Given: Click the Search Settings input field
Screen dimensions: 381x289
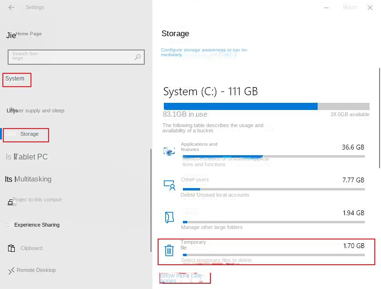Looking at the screenshot, I should pyautogui.click(x=71, y=57).
